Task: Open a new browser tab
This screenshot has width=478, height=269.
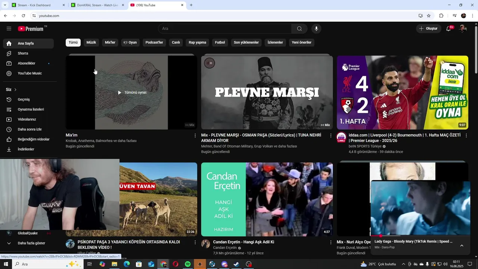Action: [191, 5]
